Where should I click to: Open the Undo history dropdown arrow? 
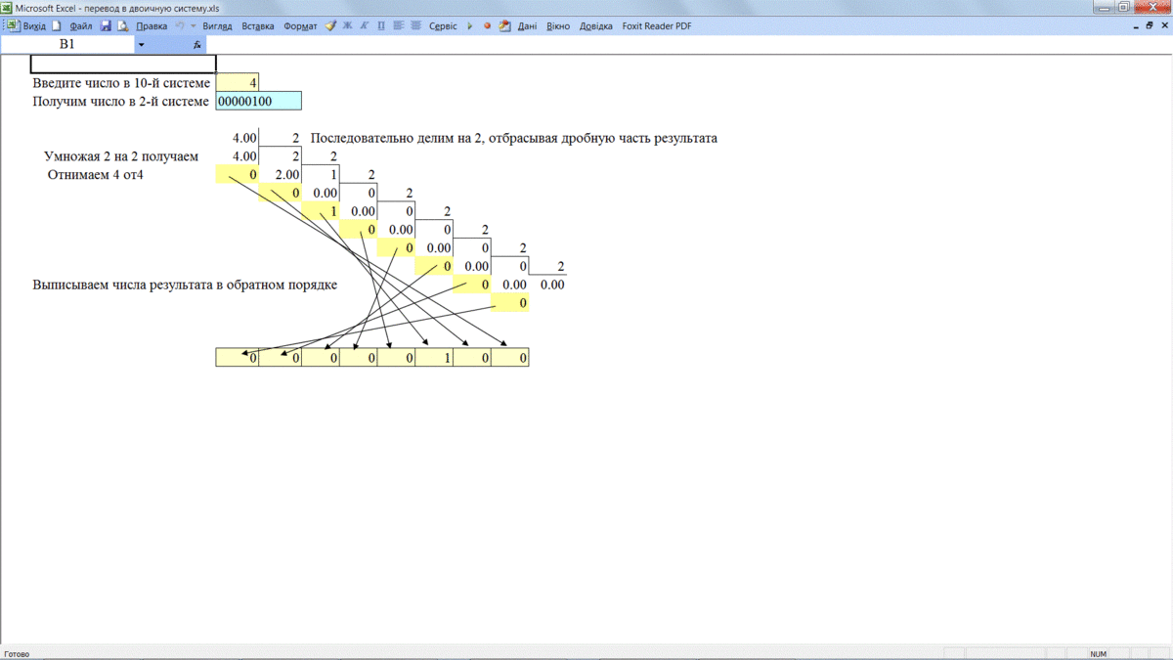click(x=193, y=26)
